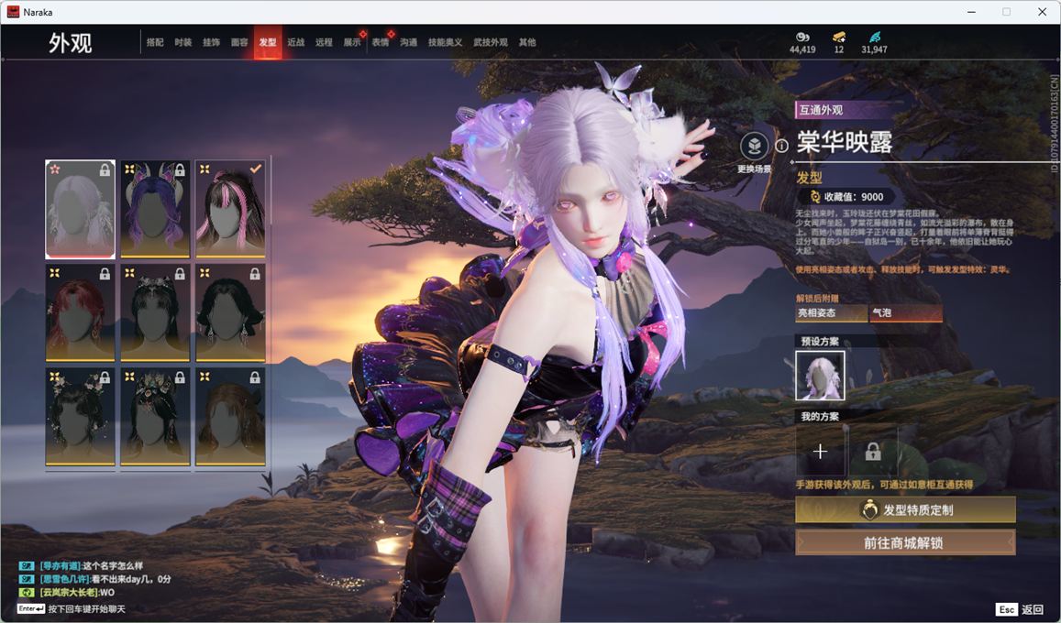
Task: Click the teal feather currency icon above 31,947
Action: click(874, 37)
